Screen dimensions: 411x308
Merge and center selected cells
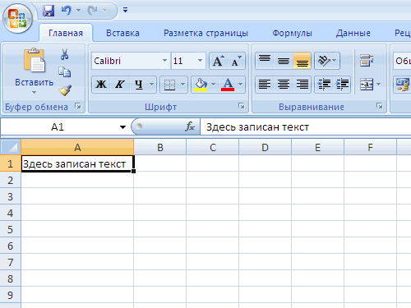click(x=367, y=85)
